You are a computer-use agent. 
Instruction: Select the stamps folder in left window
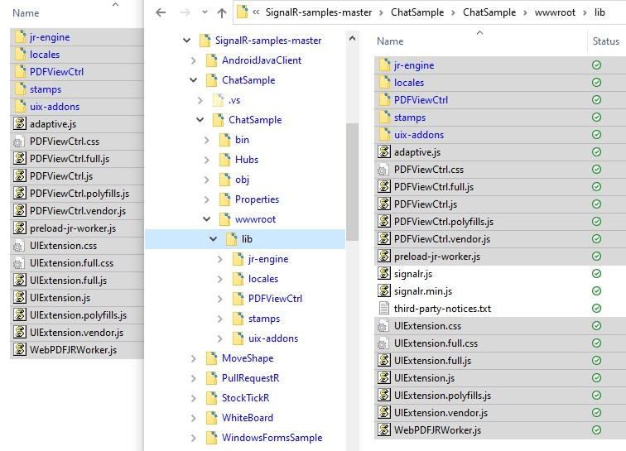pos(46,89)
